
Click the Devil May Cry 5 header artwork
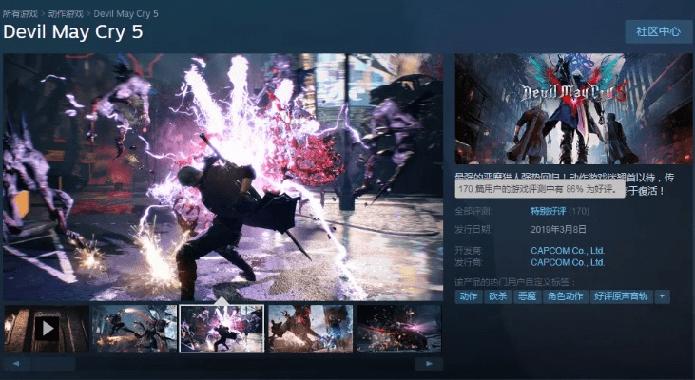pyautogui.click(x=573, y=108)
